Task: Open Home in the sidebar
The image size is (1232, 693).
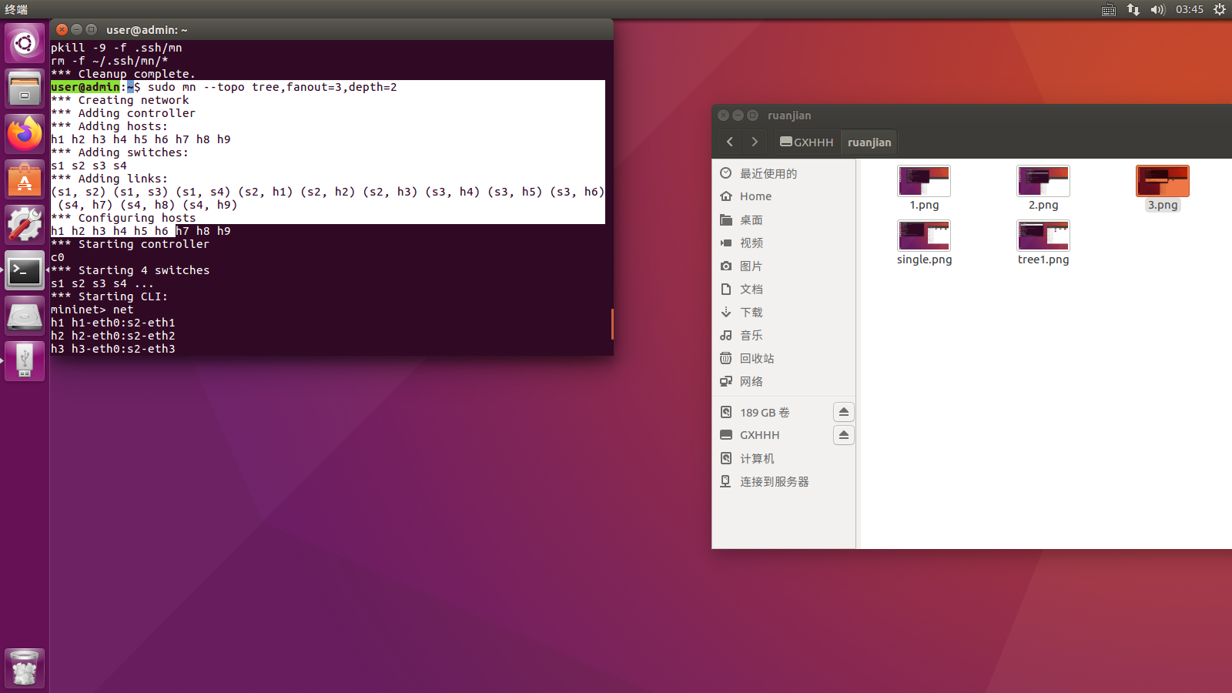Action: [x=755, y=196]
